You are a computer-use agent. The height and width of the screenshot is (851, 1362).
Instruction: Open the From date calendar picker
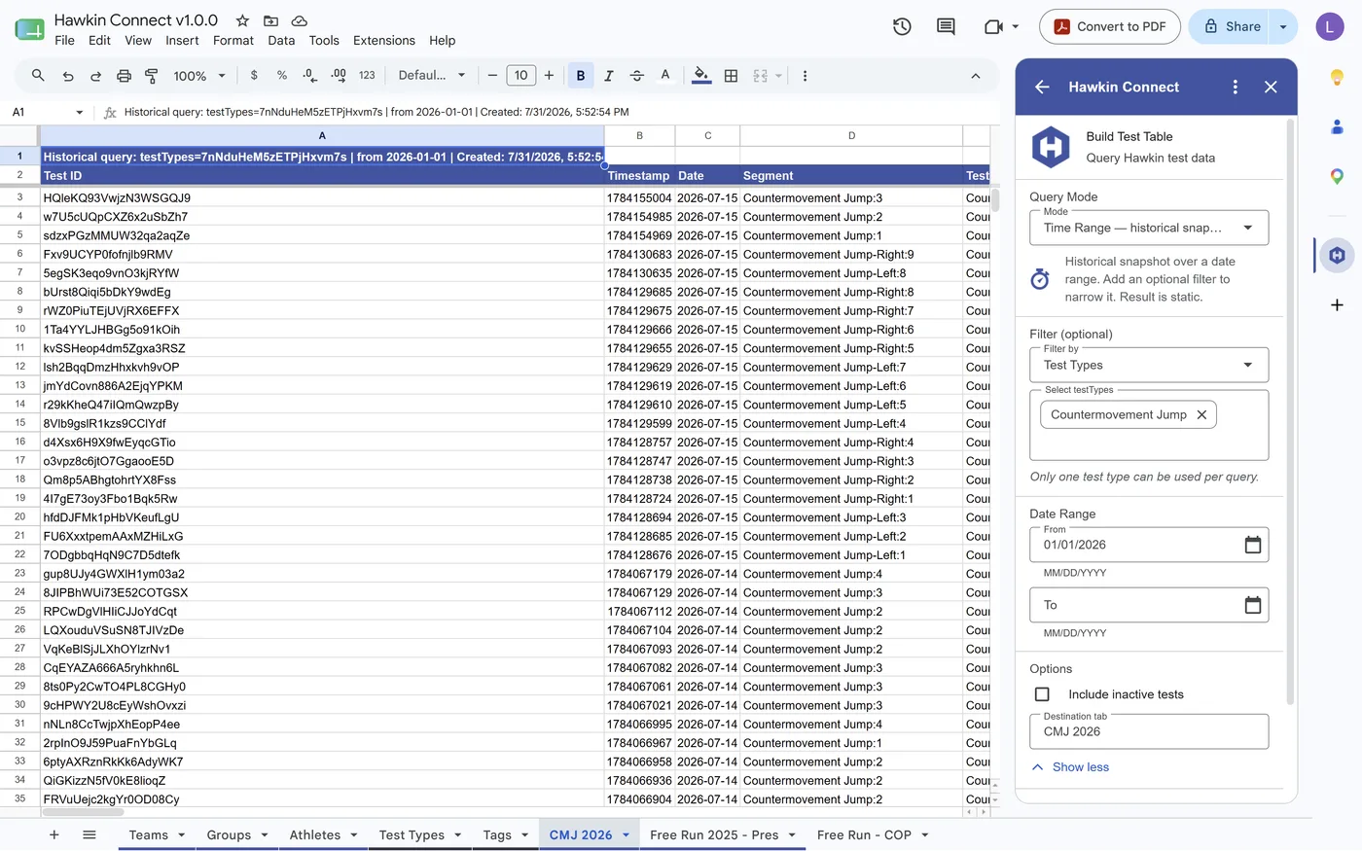(x=1253, y=545)
